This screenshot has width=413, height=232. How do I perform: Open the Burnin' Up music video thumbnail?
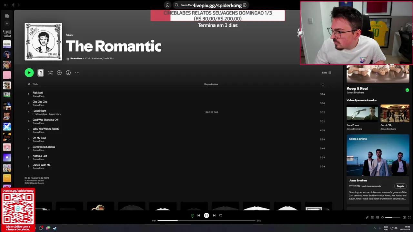pyautogui.click(x=395, y=113)
